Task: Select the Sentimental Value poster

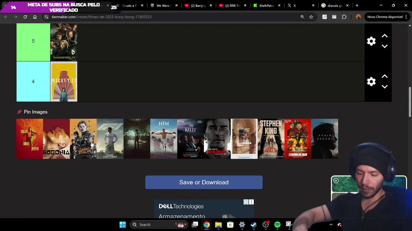Action: pos(244,139)
